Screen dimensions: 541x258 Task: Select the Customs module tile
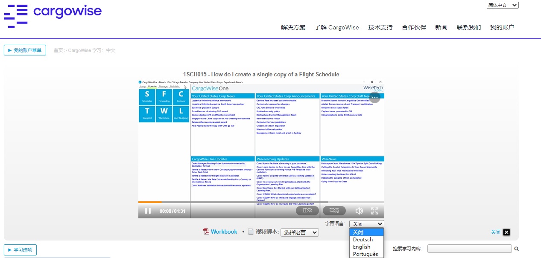click(x=181, y=97)
